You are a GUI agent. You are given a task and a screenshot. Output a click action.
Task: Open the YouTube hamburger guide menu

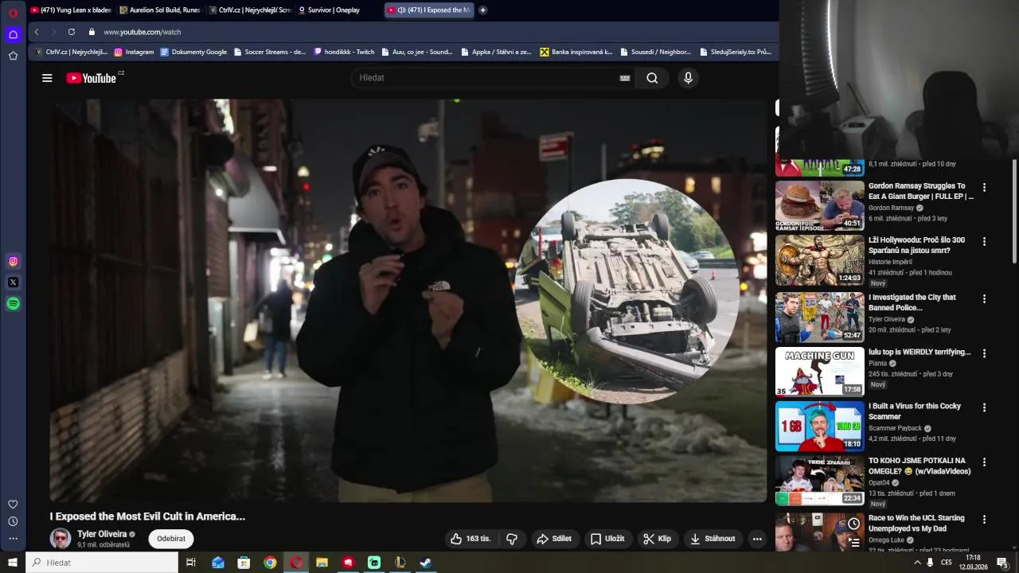[47, 78]
